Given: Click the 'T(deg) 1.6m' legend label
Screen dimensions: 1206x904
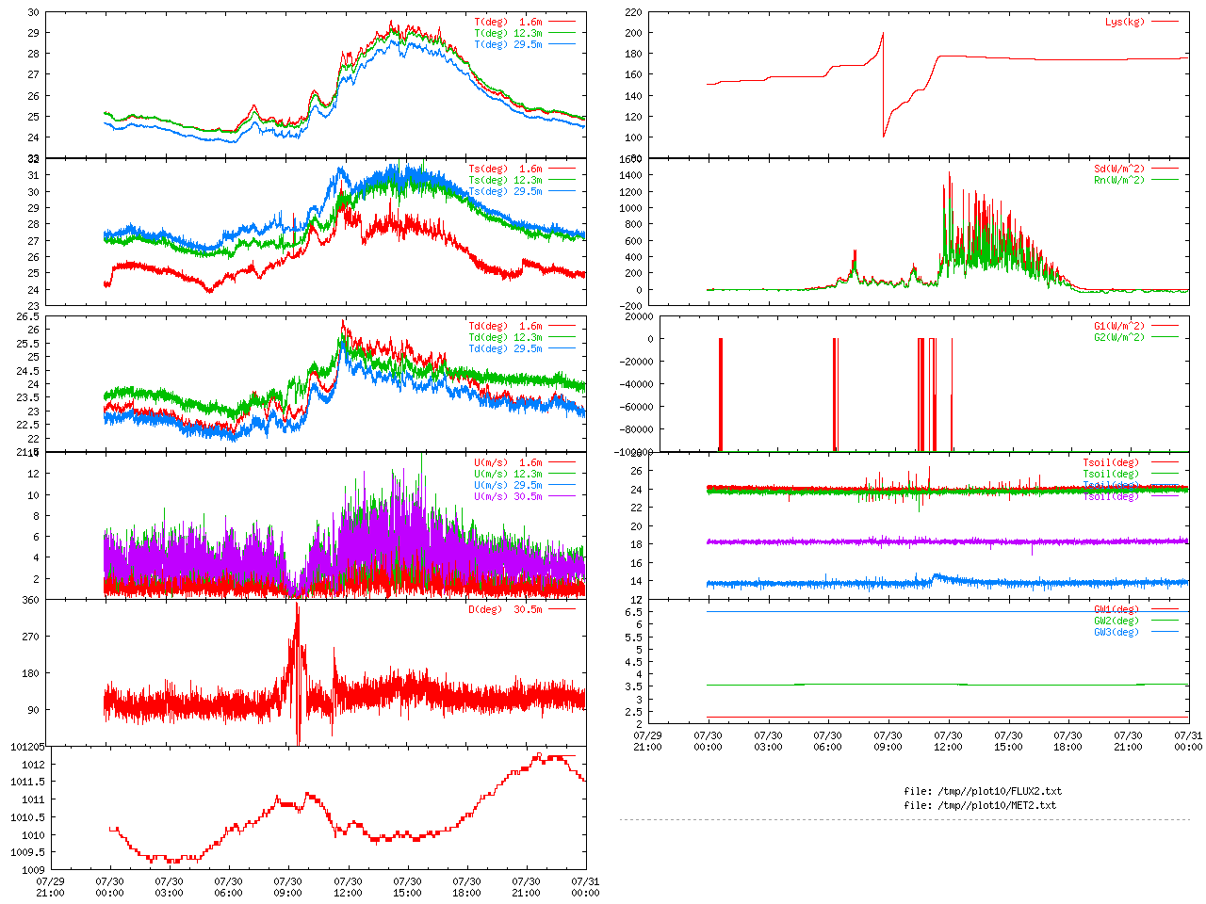Looking at the screenshot, I should pos(509,22).
